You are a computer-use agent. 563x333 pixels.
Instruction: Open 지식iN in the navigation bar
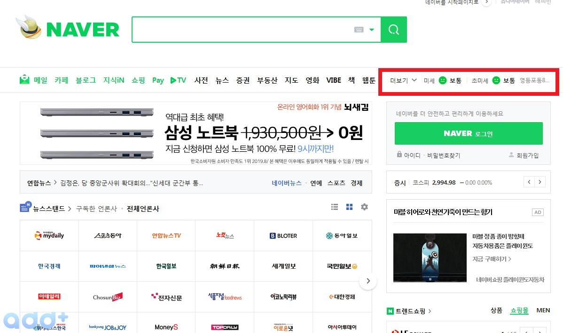pos(114,80)
